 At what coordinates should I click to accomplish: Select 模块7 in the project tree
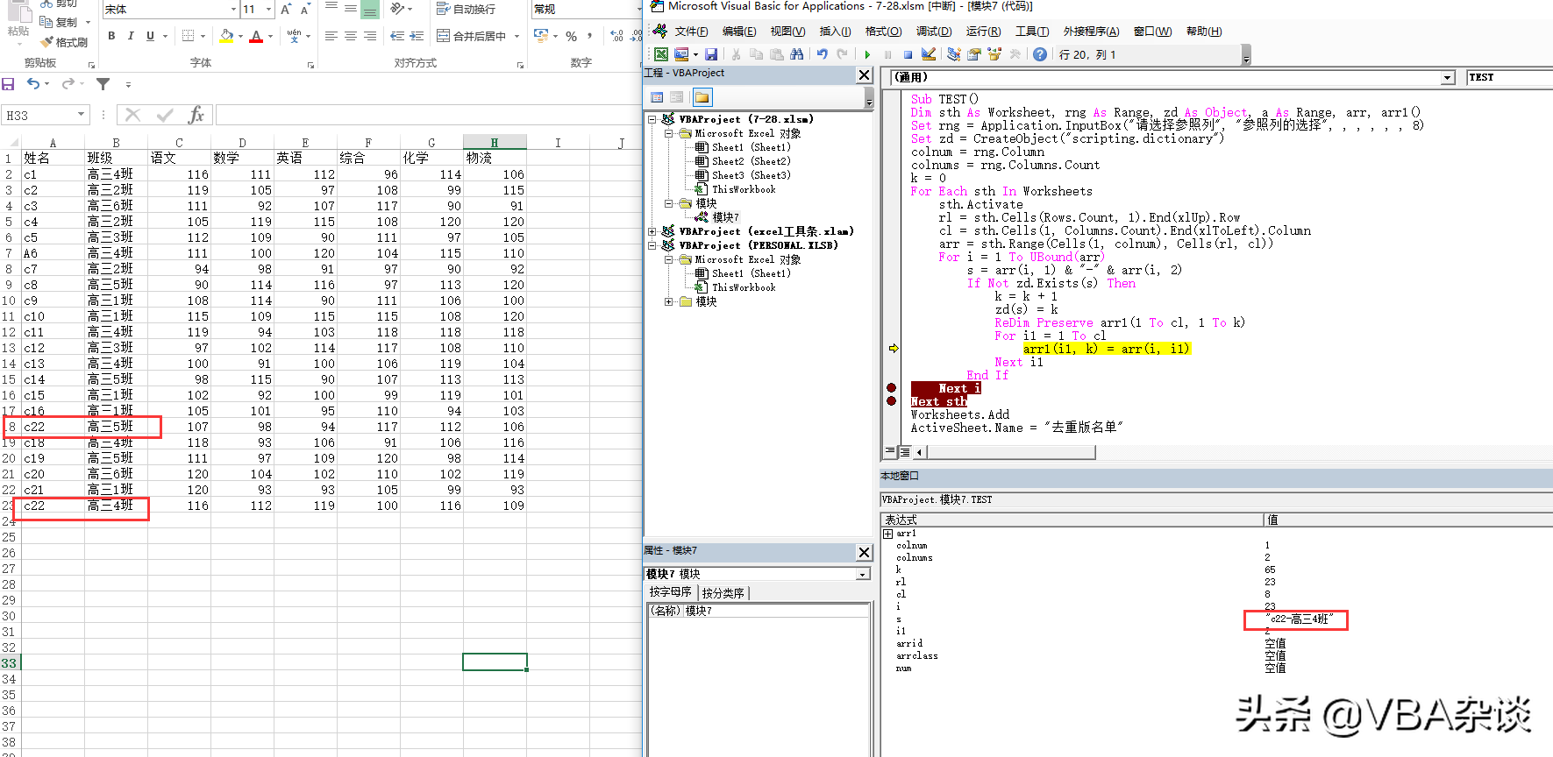click(724, 217)
